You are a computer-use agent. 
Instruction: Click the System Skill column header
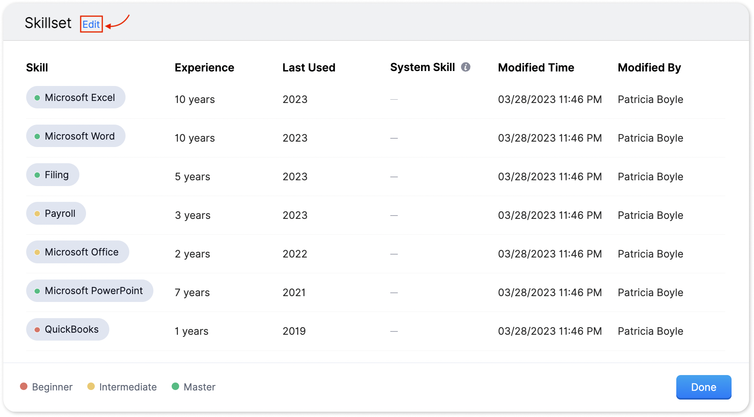click(x=422, y=67)
